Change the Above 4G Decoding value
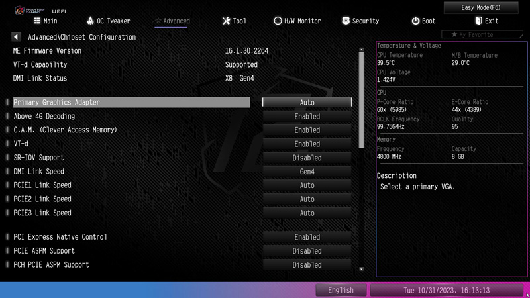The width and height of the screenshot is (530, 298). pos(307,117)
